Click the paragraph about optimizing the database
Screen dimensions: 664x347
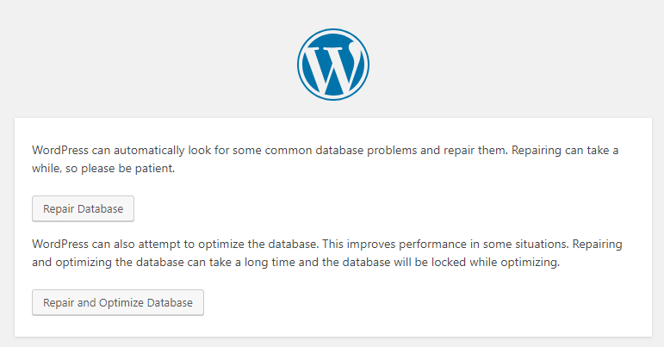327,253
